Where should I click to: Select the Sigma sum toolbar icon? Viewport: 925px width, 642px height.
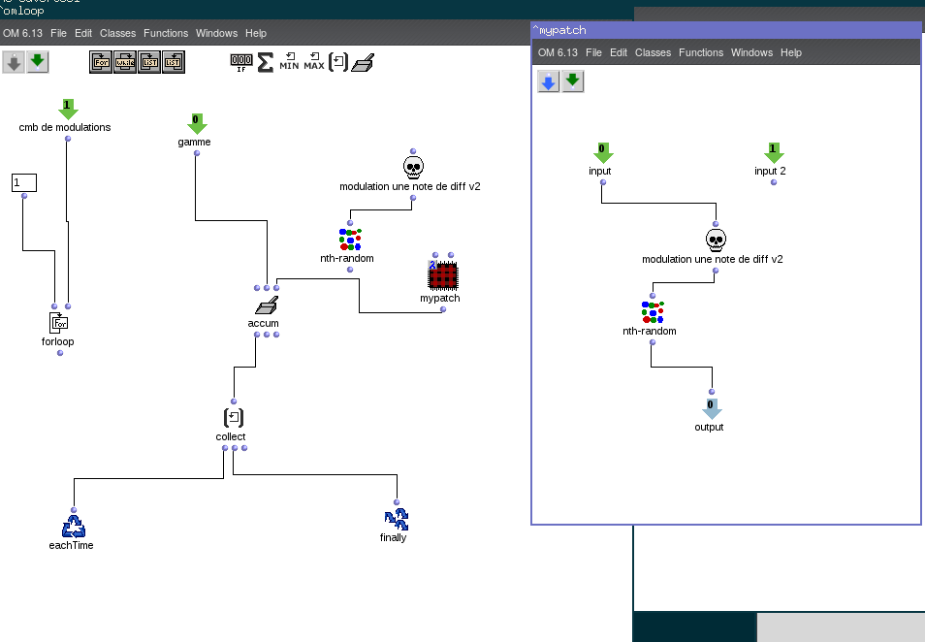[265, 63]
